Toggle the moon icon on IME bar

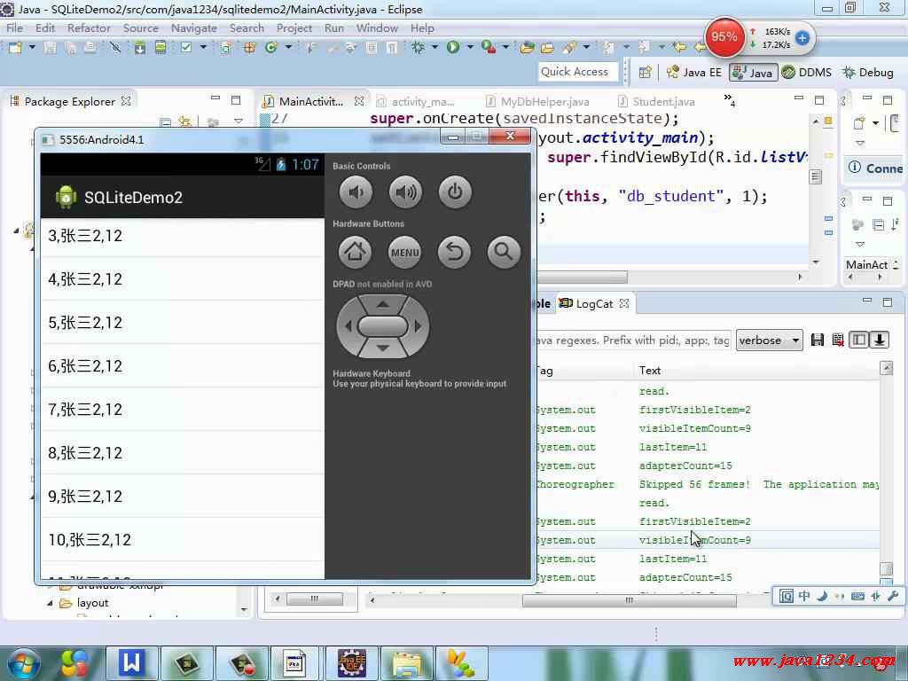tap(822, 596)
